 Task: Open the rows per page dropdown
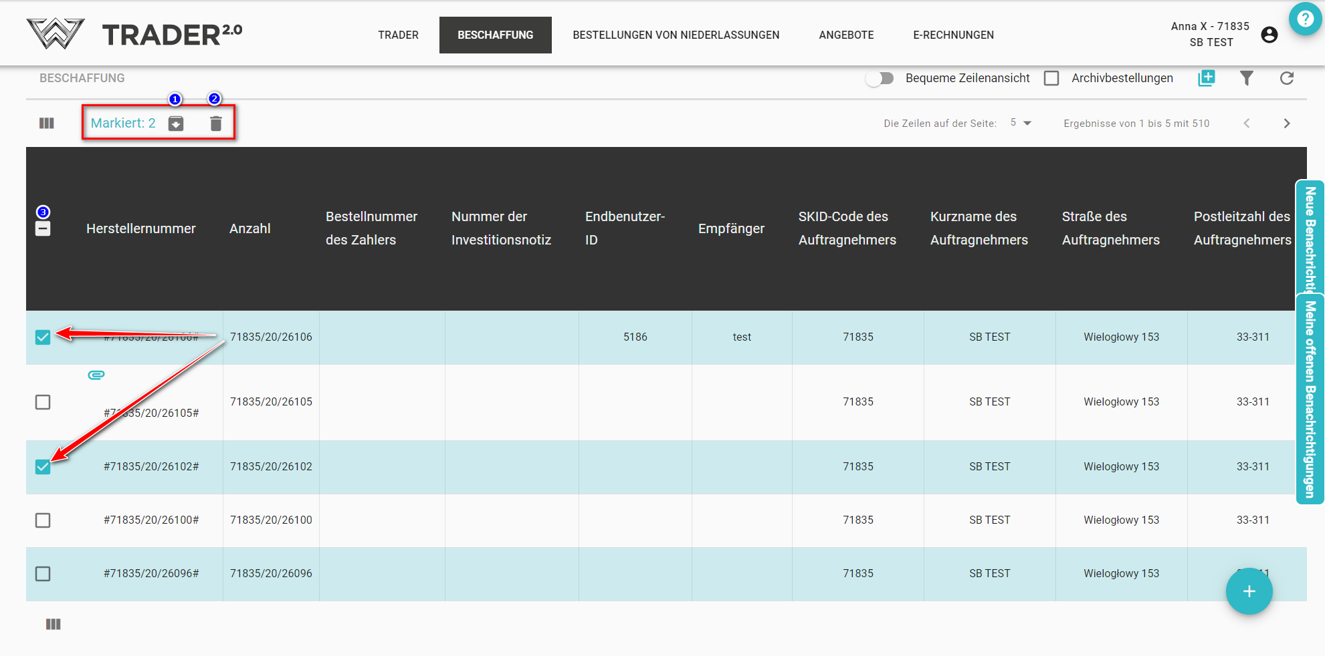1021,123
